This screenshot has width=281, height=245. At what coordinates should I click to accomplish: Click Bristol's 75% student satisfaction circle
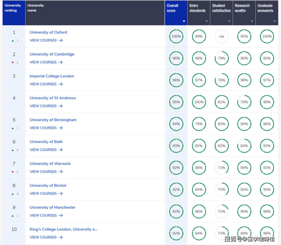point(221,190)
